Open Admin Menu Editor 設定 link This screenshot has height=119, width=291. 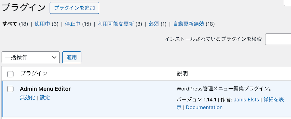(45, 98)
